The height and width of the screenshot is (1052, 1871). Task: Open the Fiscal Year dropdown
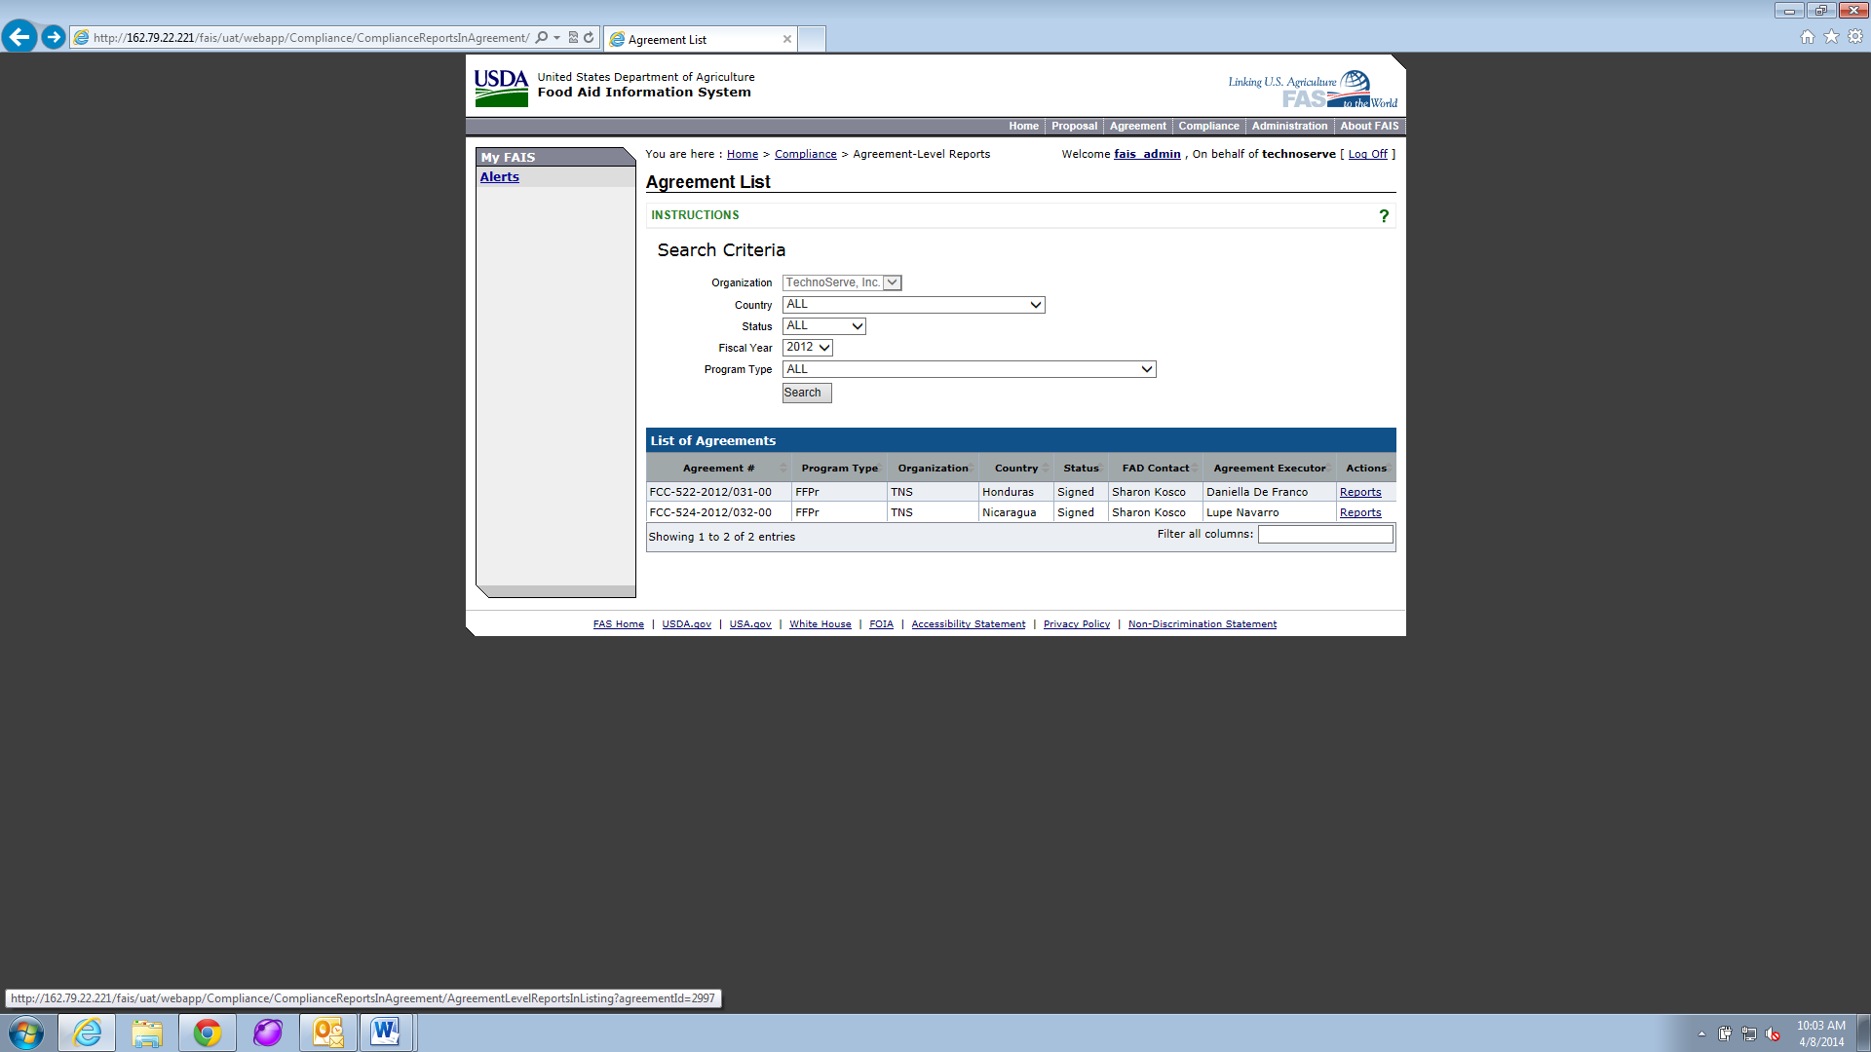pyautogui.click(x=807, y=348)
